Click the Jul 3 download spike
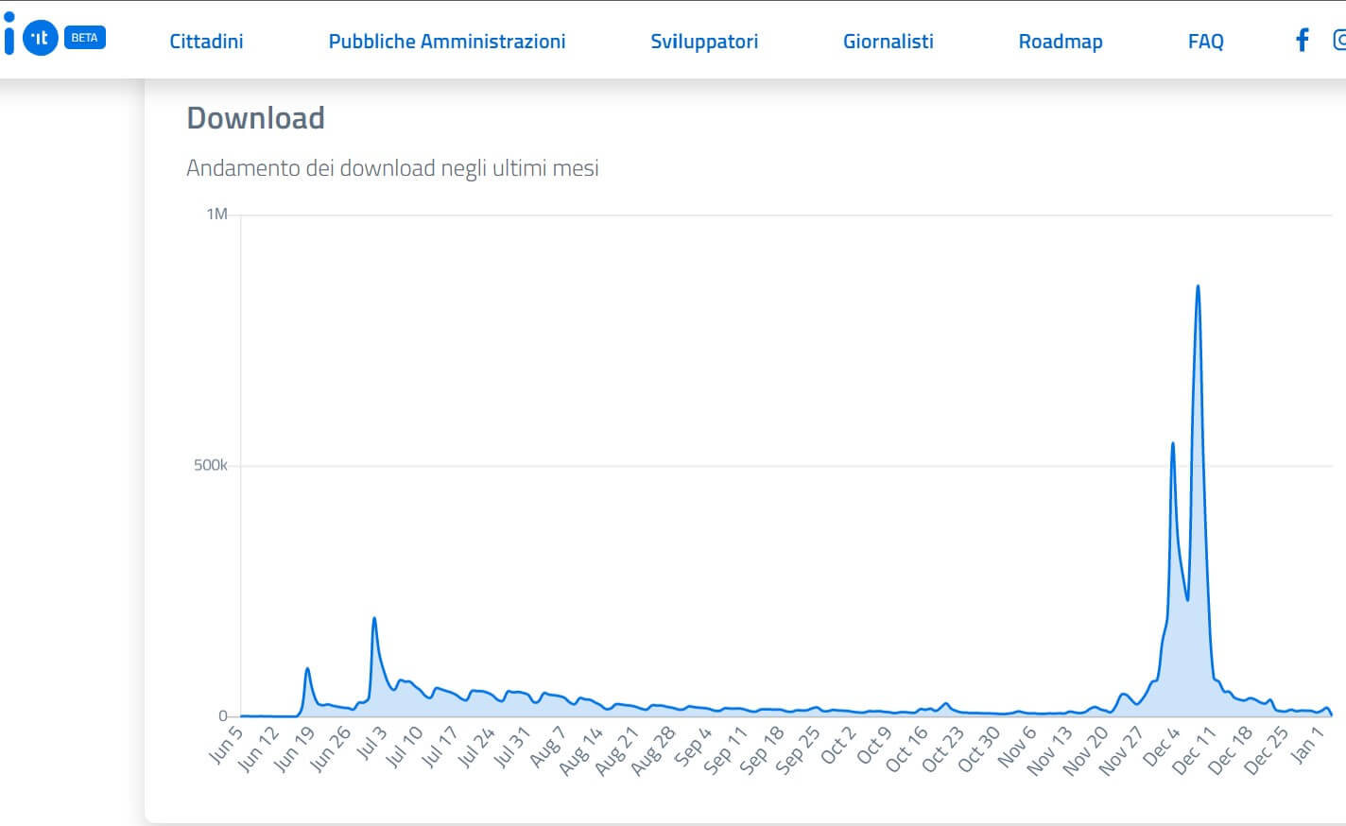Image resolution: width=1346 pixels, height=826 pixels. (374, 619)
